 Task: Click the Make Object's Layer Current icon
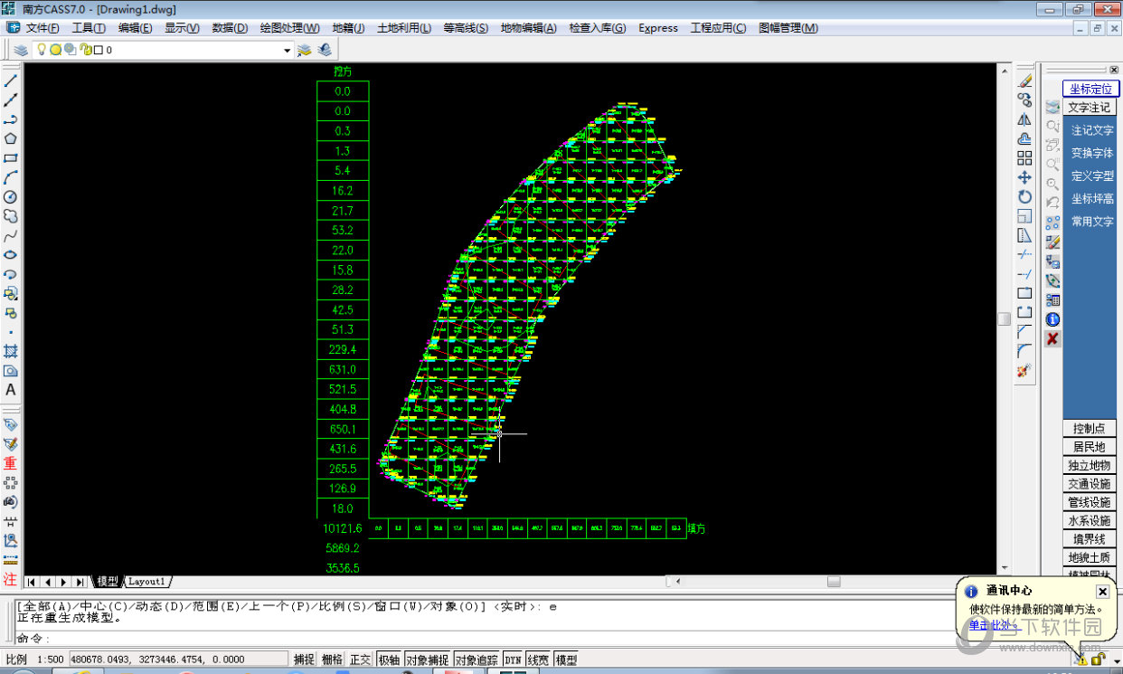[306, 51]
